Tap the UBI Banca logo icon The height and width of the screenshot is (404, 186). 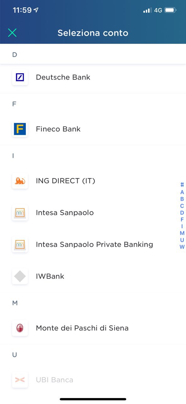[x=20, y=380]
